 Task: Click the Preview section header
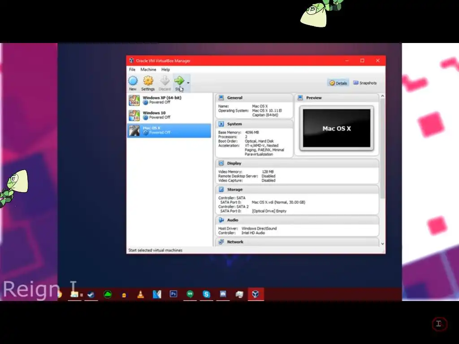pyautogui.click(x=337, y=98)
